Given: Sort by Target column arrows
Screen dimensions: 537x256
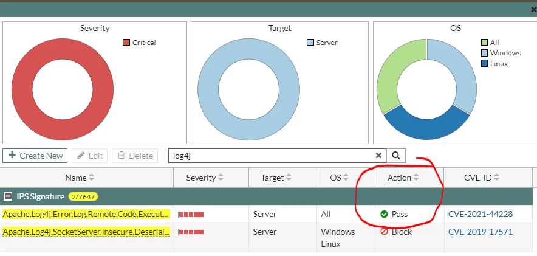Looking at the screenshot, I should tap(289, 178).
